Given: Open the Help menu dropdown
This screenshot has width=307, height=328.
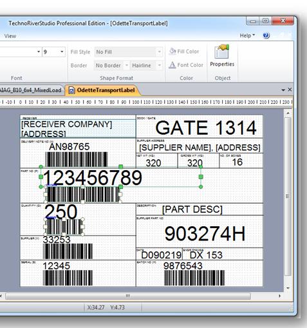Looking at the screenshot, I should click(x=247, y=35).
